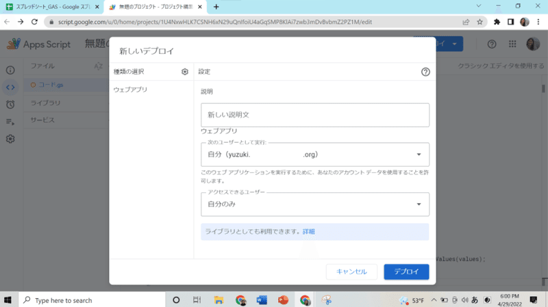Select ウェブアプリ deployment type

[x=130, y=90]
